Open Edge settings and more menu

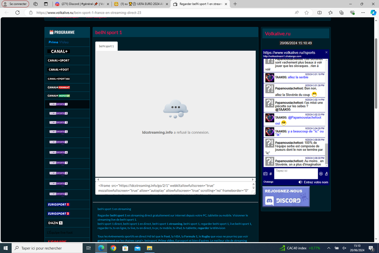pos(363,12)
